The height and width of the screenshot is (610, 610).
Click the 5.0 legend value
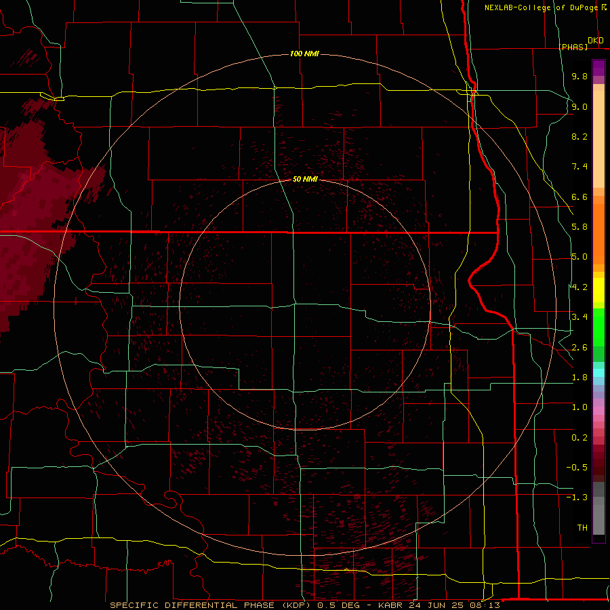tap(579, 257)
